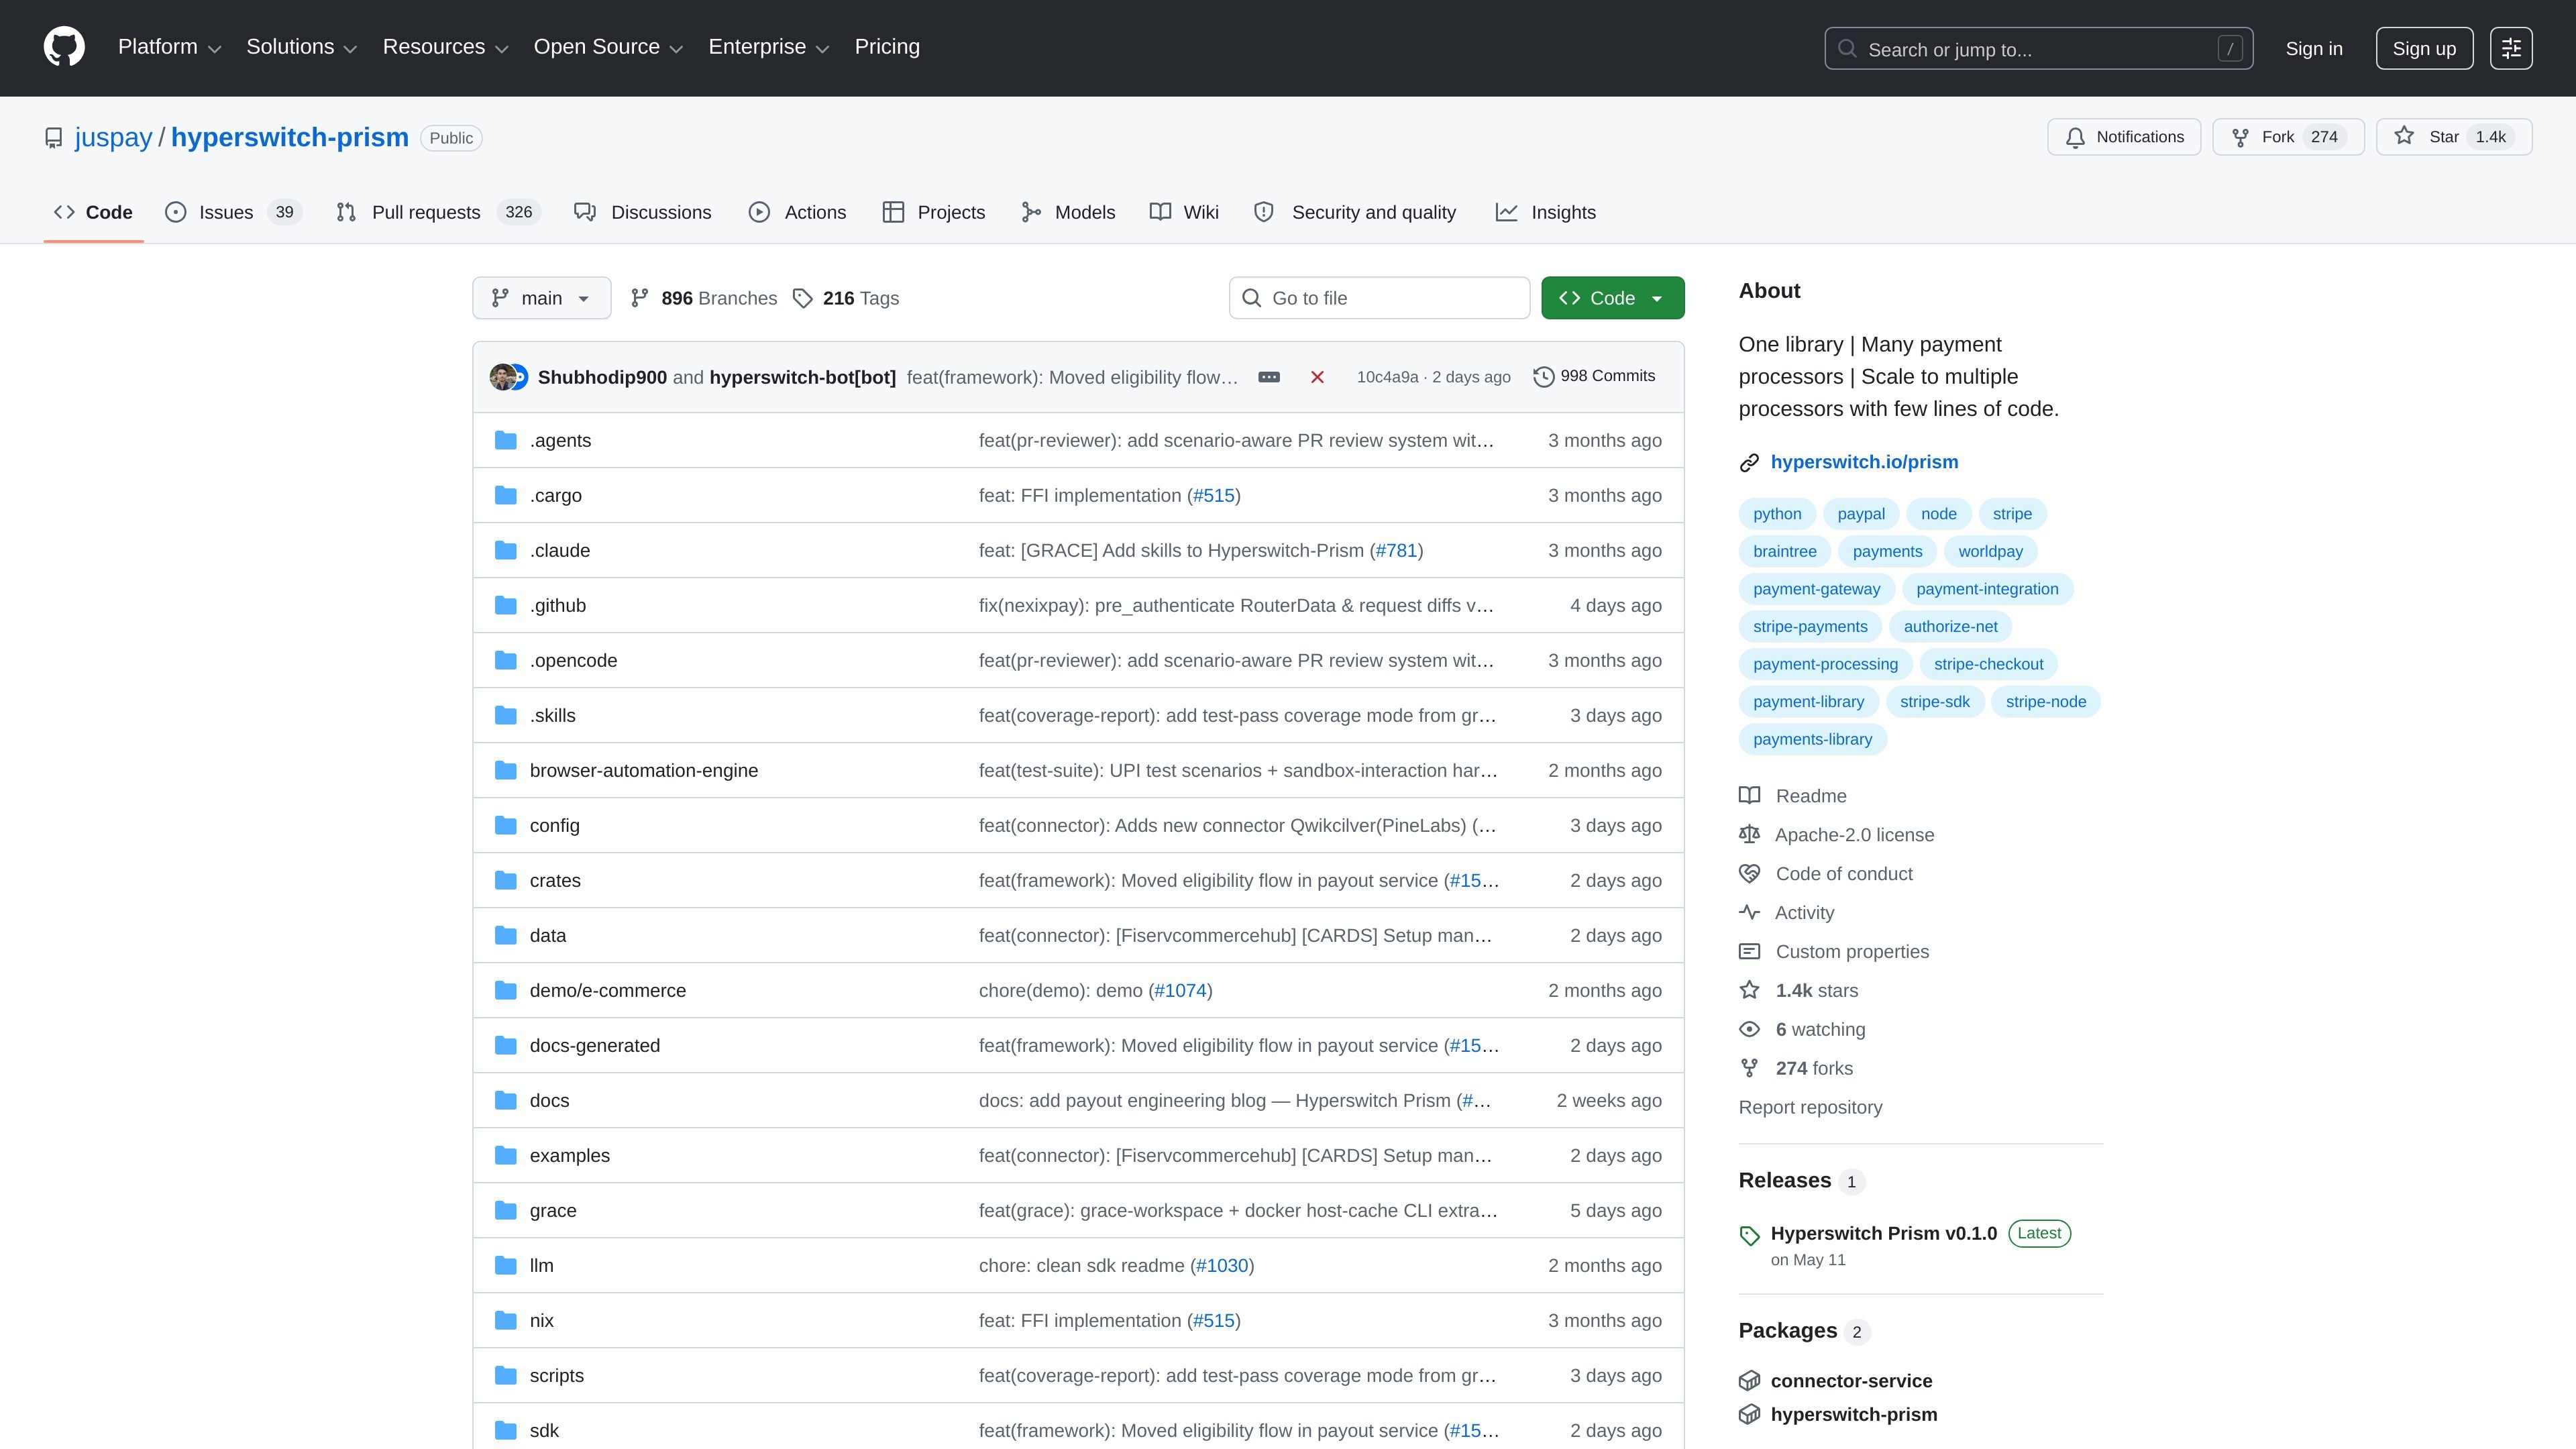View the 216 Tags link

click(846, 298)
